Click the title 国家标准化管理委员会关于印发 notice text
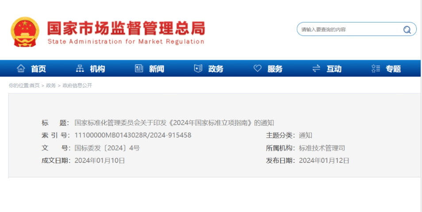Screen dimensions: 422x212 point(174,123)
